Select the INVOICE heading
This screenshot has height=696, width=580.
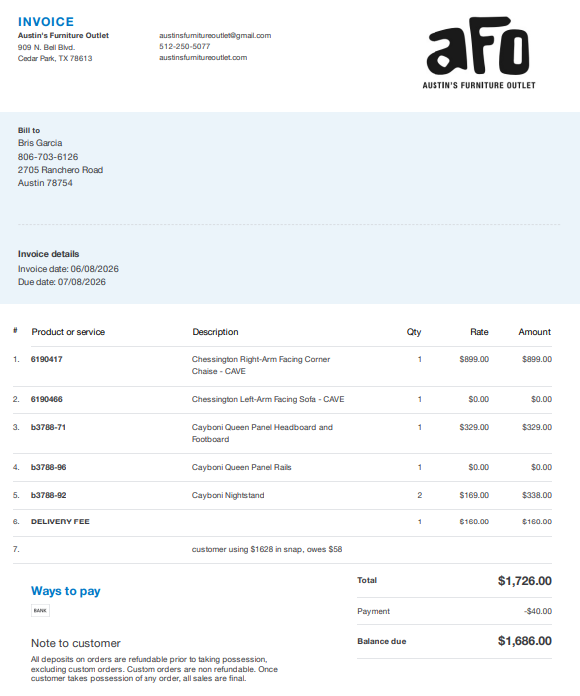pos(46,21)
